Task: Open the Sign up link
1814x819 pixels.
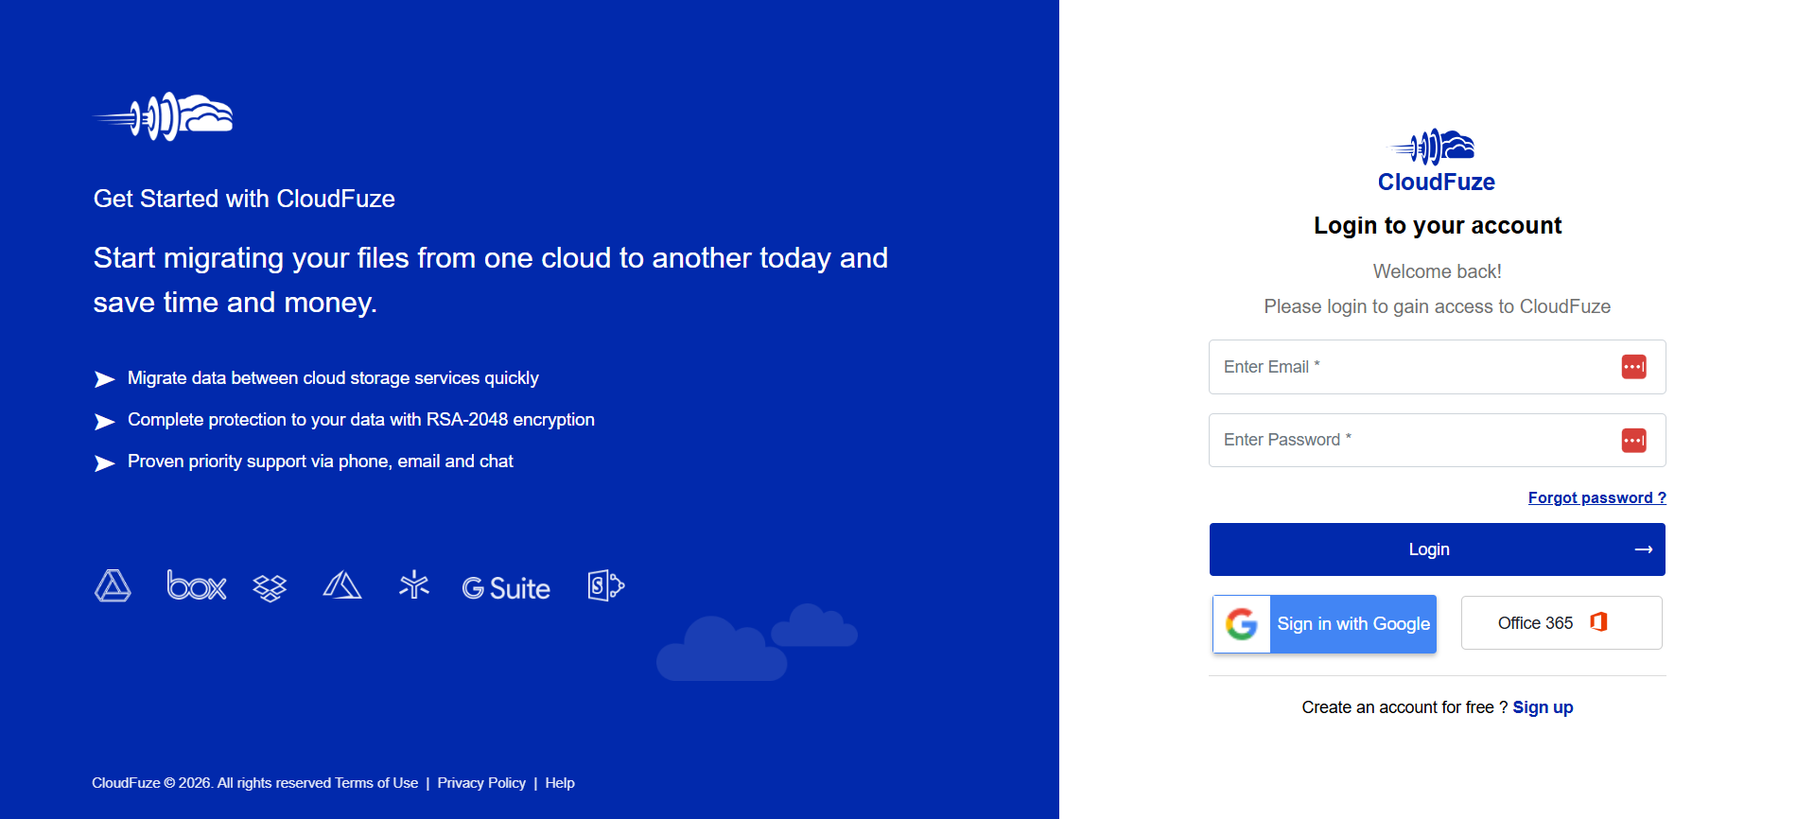Action: click(1543, 707)
